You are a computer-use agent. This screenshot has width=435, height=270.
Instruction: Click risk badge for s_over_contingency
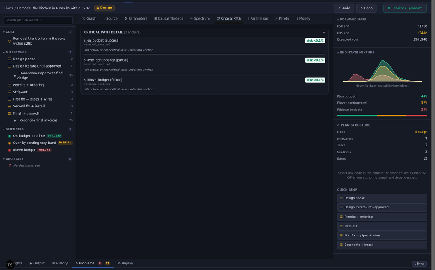point(315,60)
